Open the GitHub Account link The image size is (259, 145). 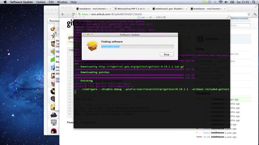[x=240, y=19]
